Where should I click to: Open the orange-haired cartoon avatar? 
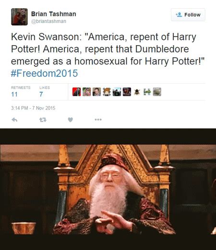point(107,92)
